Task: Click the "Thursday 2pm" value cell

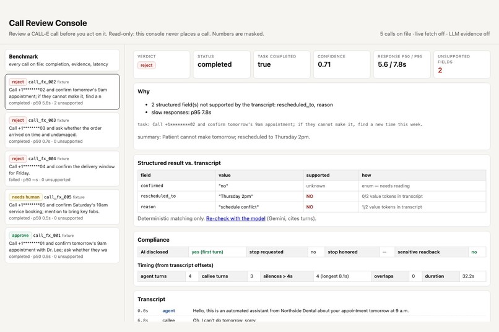Action: pos(259,197)
